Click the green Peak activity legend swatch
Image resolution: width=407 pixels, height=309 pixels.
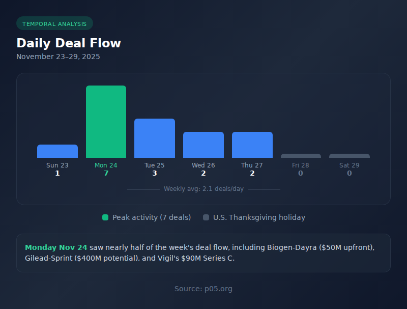click(105, 217)
